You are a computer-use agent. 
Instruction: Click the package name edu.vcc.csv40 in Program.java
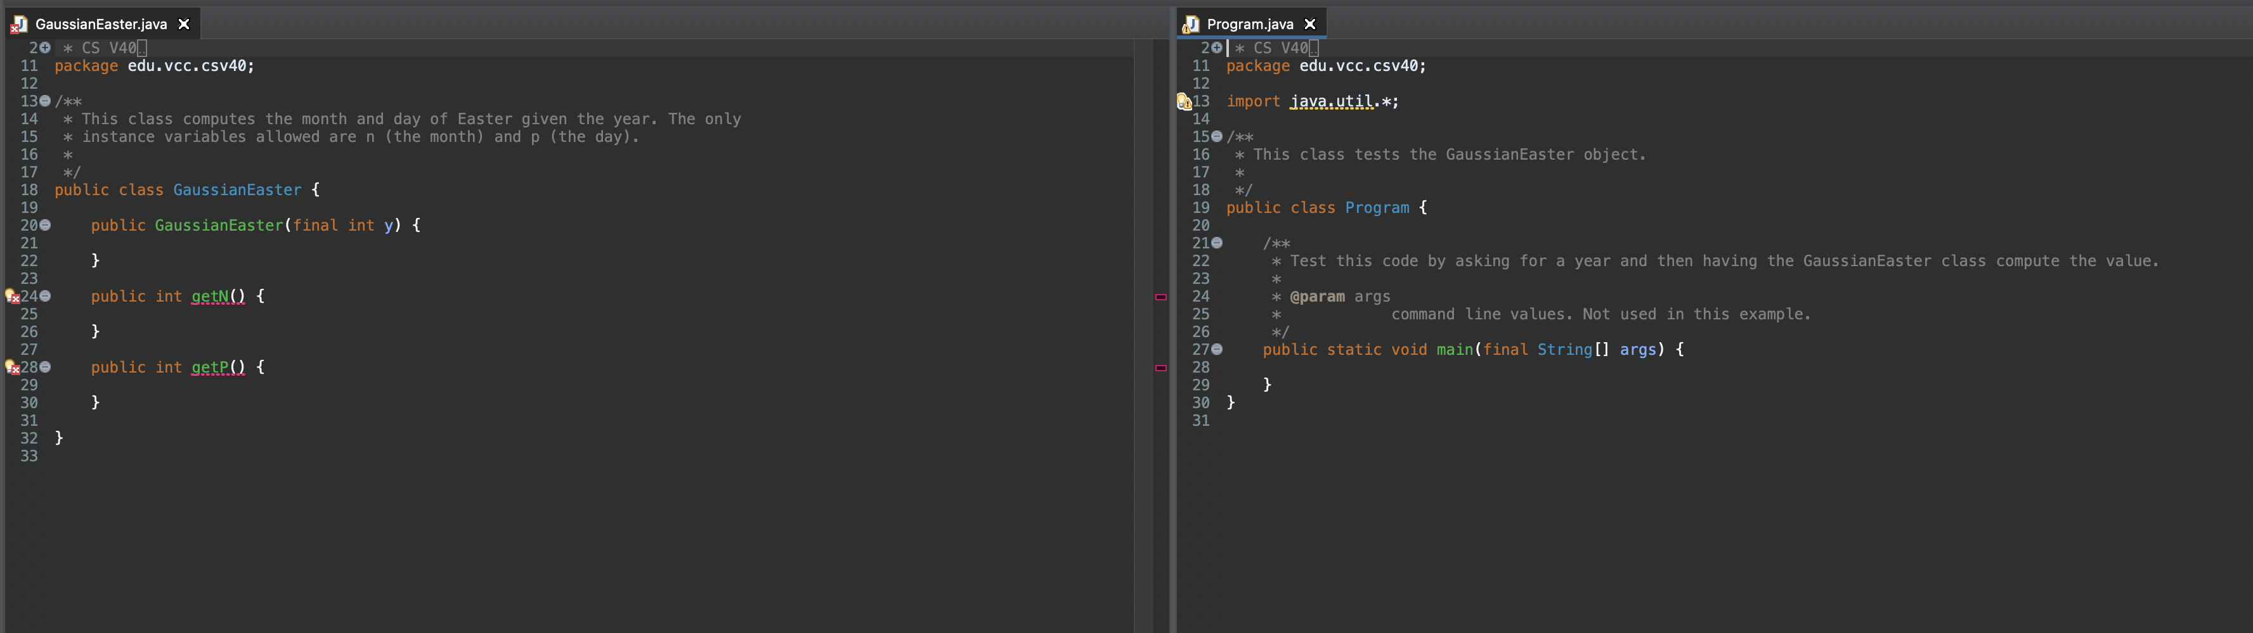tap(1358, 65)
